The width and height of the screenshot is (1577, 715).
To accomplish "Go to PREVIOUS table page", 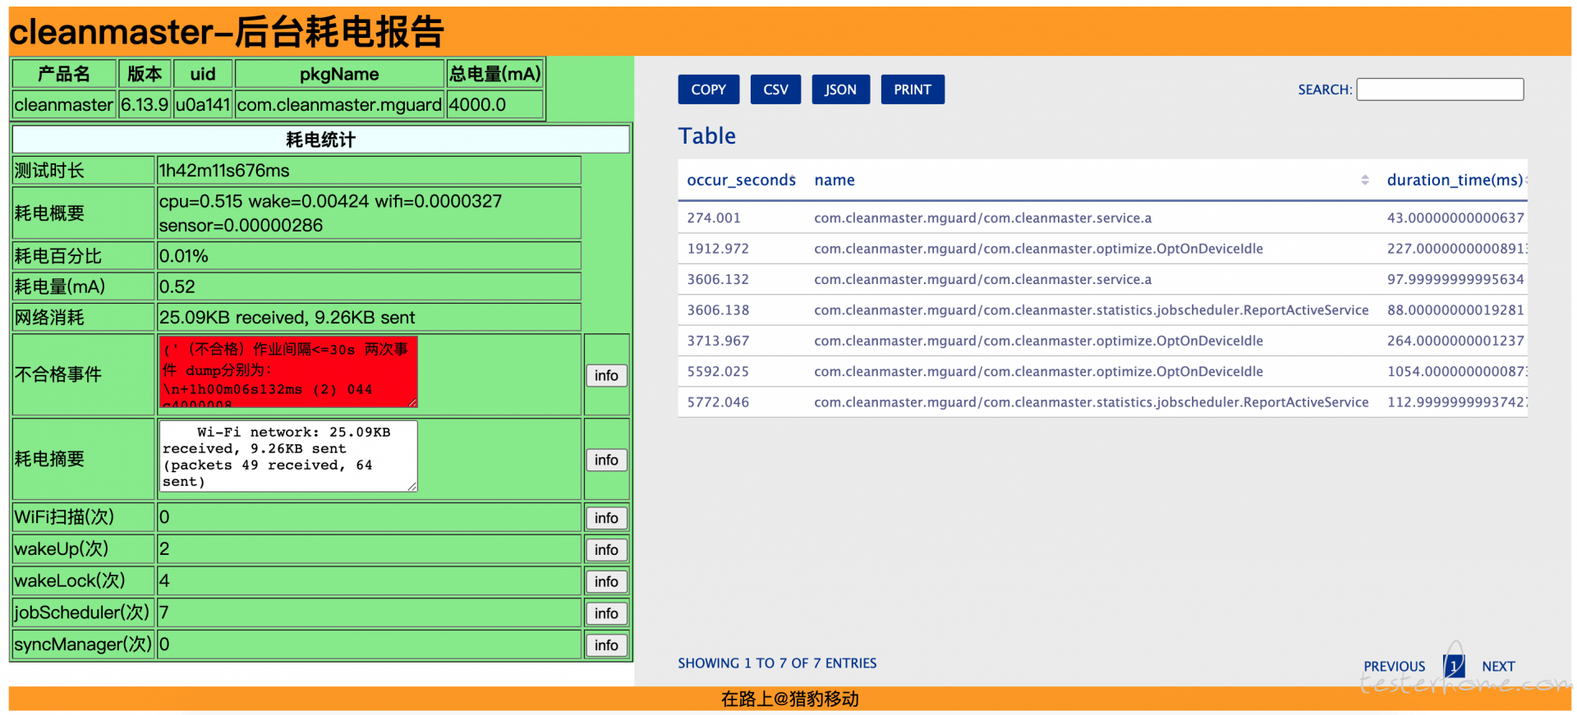I will 1394,667.
